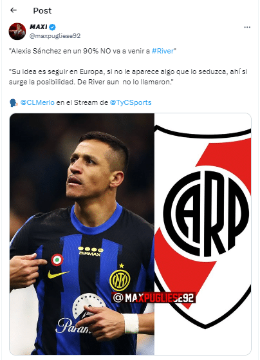
Task: Click the back arrow icon
Action: click(14, 10)
